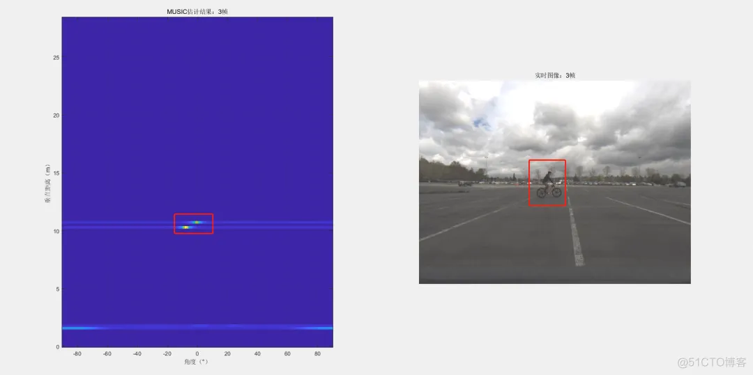This screenshot has width=753, height=375.
Task: Click y-axis tick label 25
Action: [x=56, y=58]
